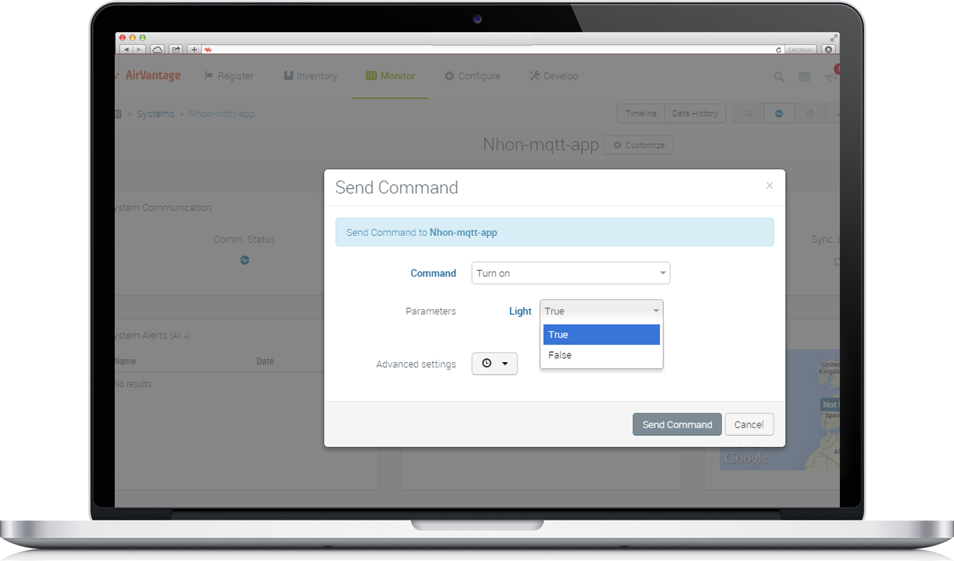Select the True option in Light list
Screen dimensions: 954x561
pos(601,334)
